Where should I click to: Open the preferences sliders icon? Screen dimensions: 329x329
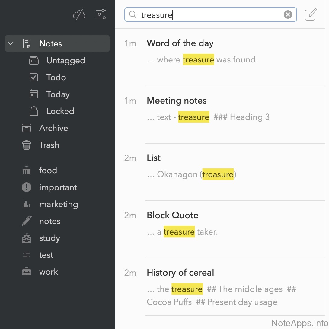point(101,14)
